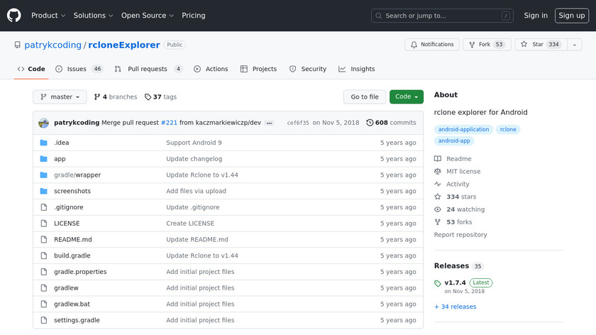This screenshot has height=335, width=596.
Task: Click the Go to file button
Action: [365, 97]
